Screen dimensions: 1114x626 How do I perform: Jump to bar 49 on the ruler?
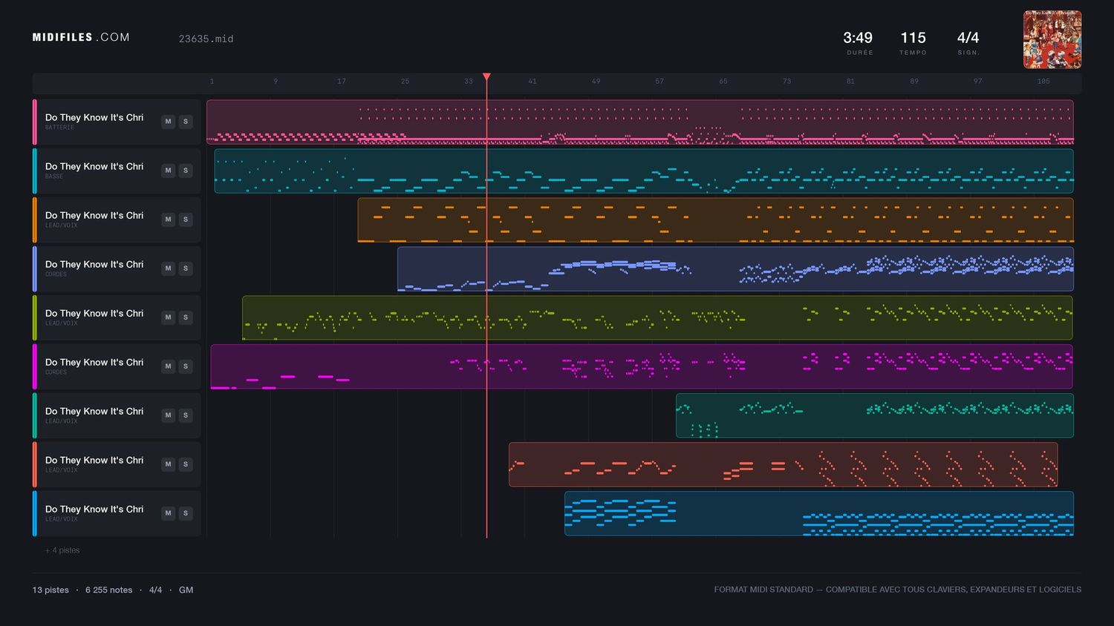(x=596, y=81)
